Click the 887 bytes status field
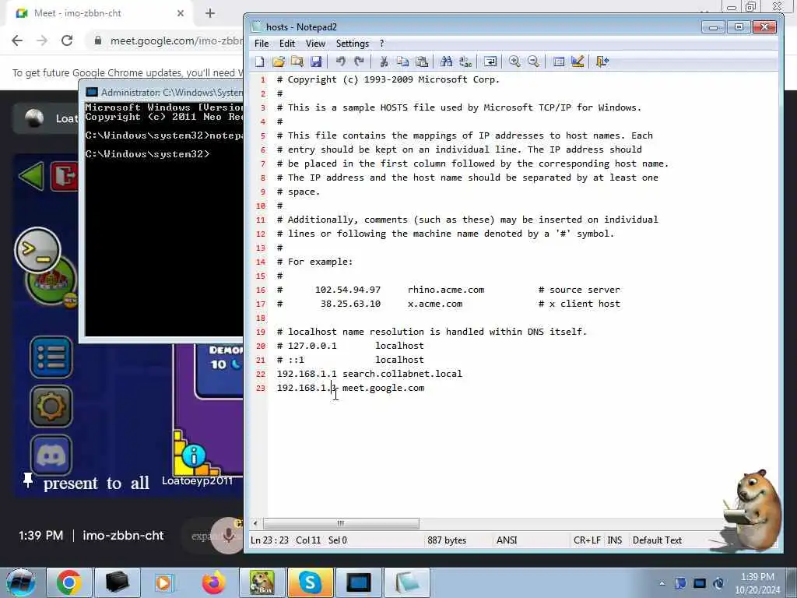The height and width of the screenshot is (598, 797). tap(446, 540)
